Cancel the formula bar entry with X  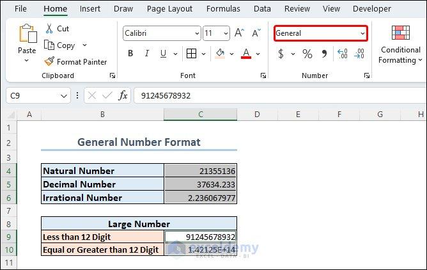92,95
